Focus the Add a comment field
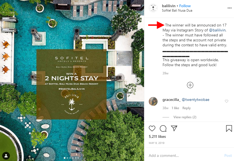 coord(185,155)
